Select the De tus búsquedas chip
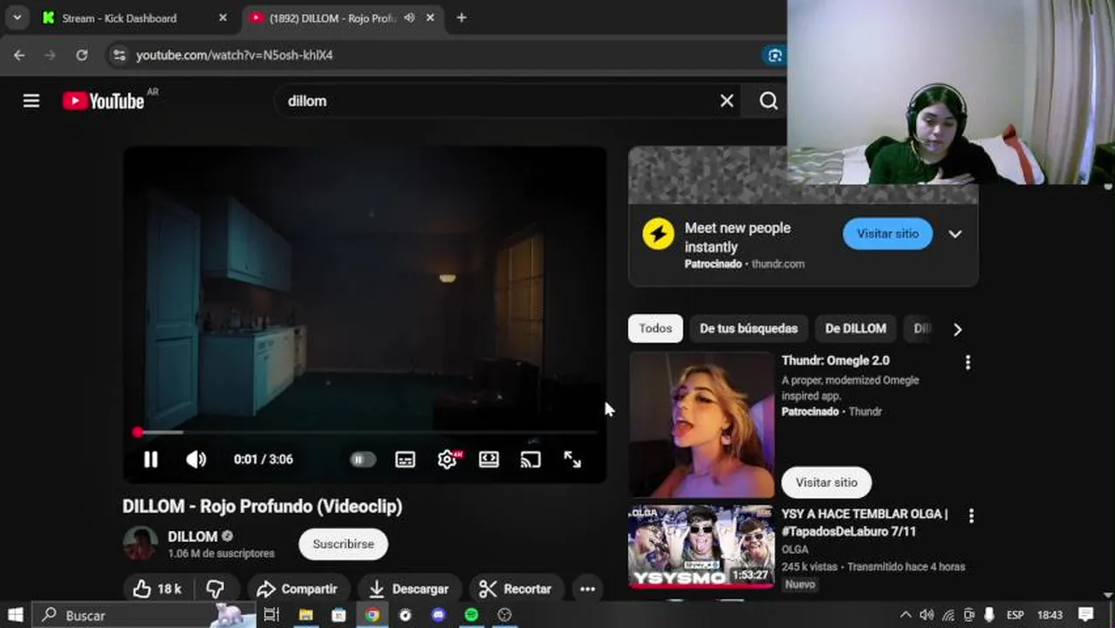 pos(749,329)
